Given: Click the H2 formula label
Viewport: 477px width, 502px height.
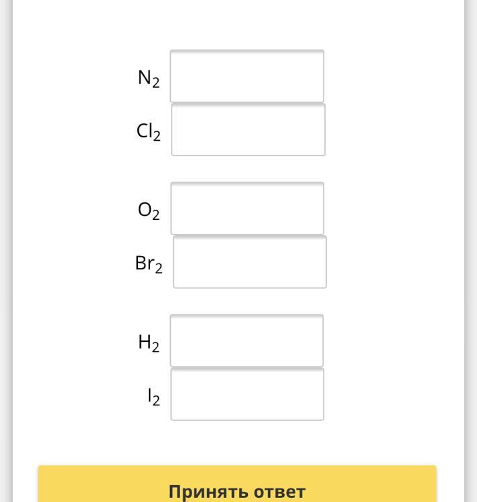Looking at the screenshot, I should 149,342.
